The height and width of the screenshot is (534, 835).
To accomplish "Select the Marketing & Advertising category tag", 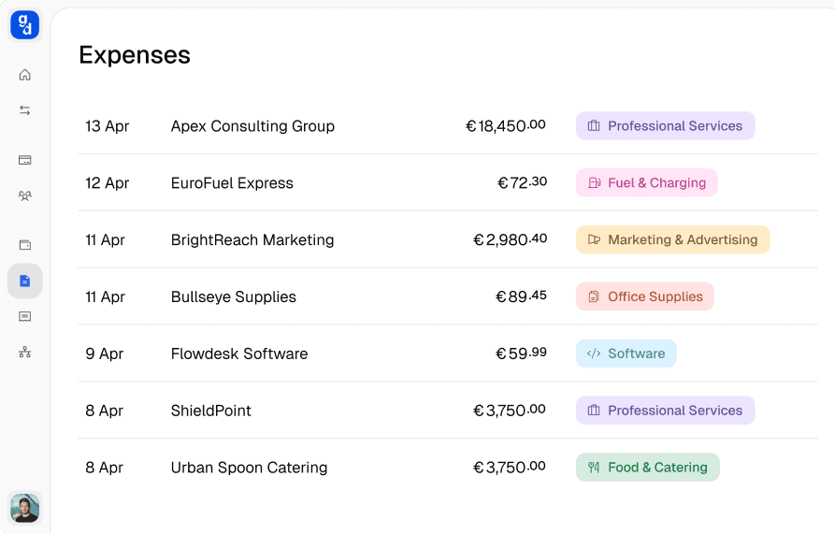I will (672, 240).
